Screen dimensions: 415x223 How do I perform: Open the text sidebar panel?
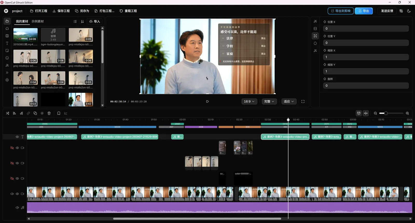(x=7, y=43)
